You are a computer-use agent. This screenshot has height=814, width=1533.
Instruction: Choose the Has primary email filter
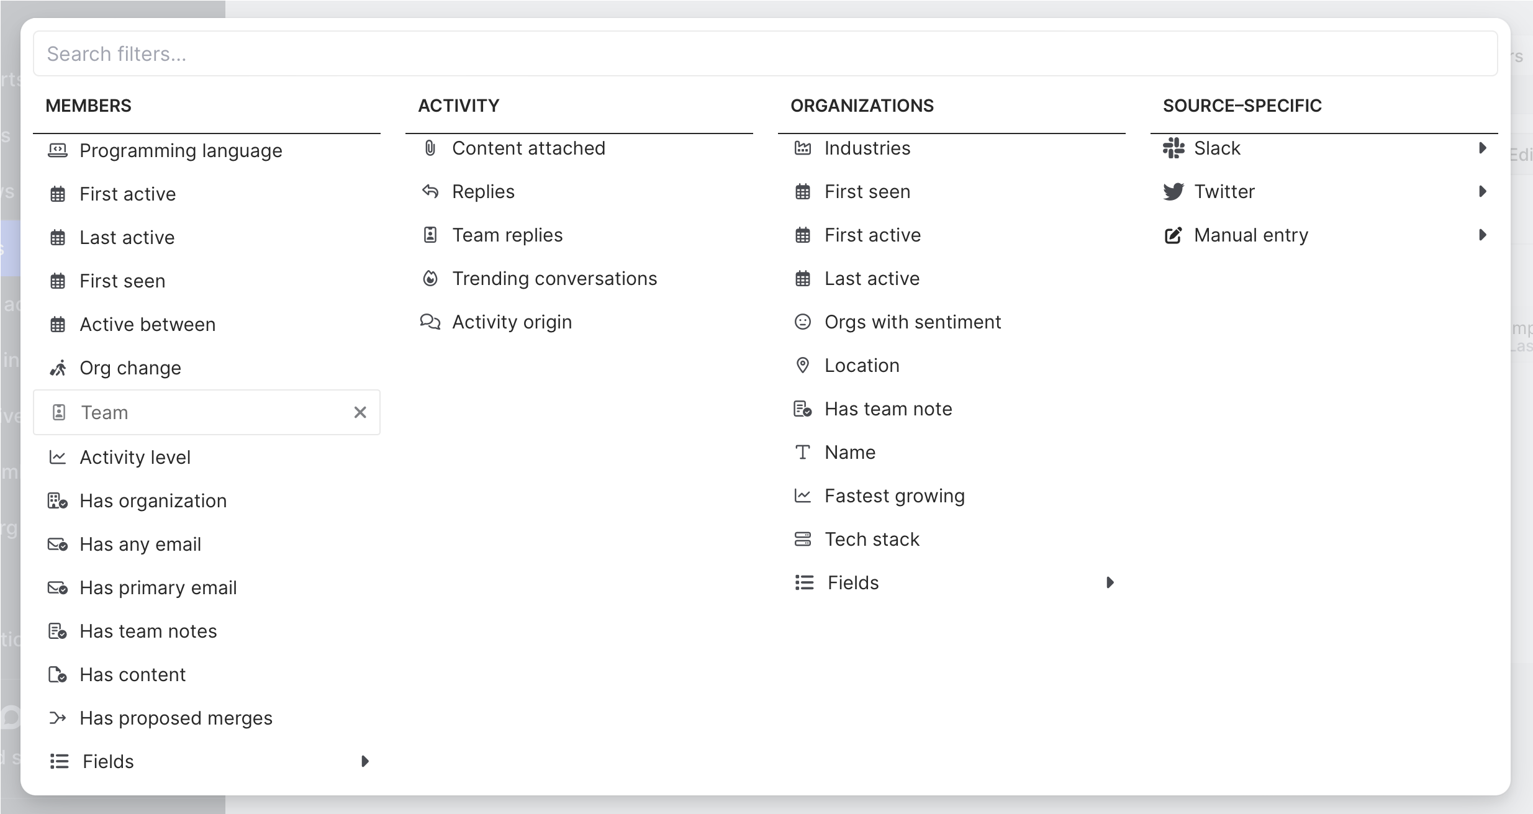[x=158, y=588]
